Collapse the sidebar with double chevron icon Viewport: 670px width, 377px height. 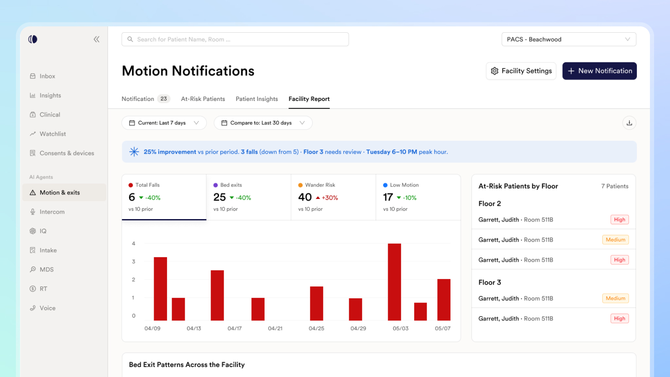96,39
